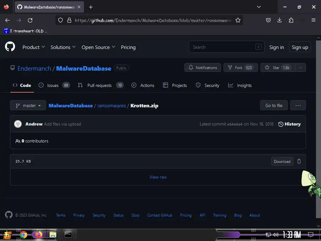Viewport: 321px width, 241px height.
Task: Download Krotten.zip file
Action: (x=282, y=161)
